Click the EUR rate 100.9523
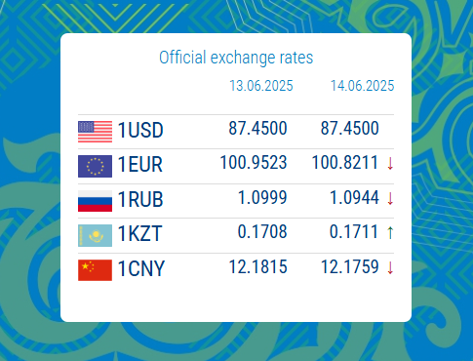The image size is (473, 361). (254, 163)
